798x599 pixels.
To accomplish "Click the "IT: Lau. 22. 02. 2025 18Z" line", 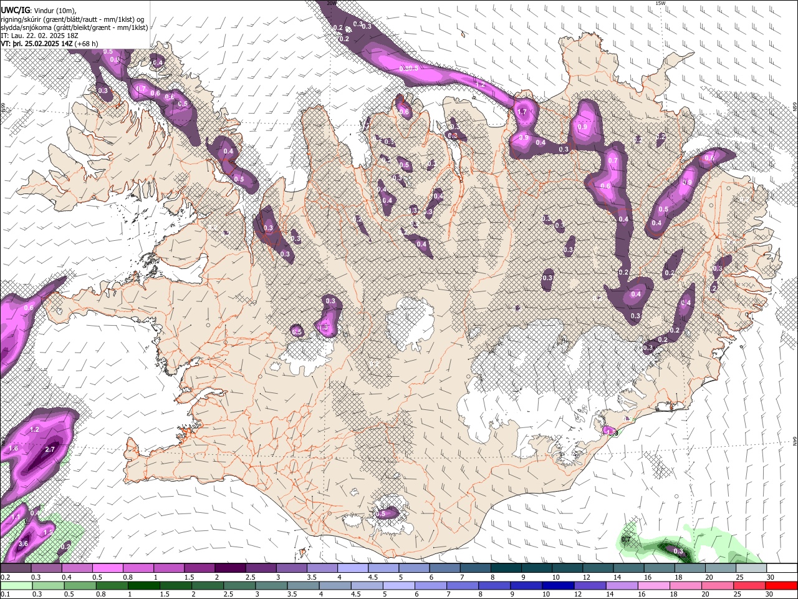I will tap(39, 36).
